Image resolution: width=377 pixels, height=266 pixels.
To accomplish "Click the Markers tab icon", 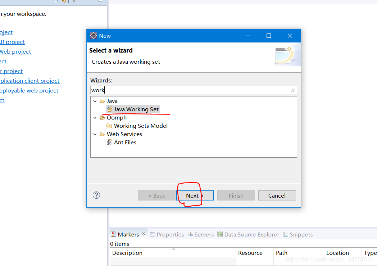I will point(113,234).
